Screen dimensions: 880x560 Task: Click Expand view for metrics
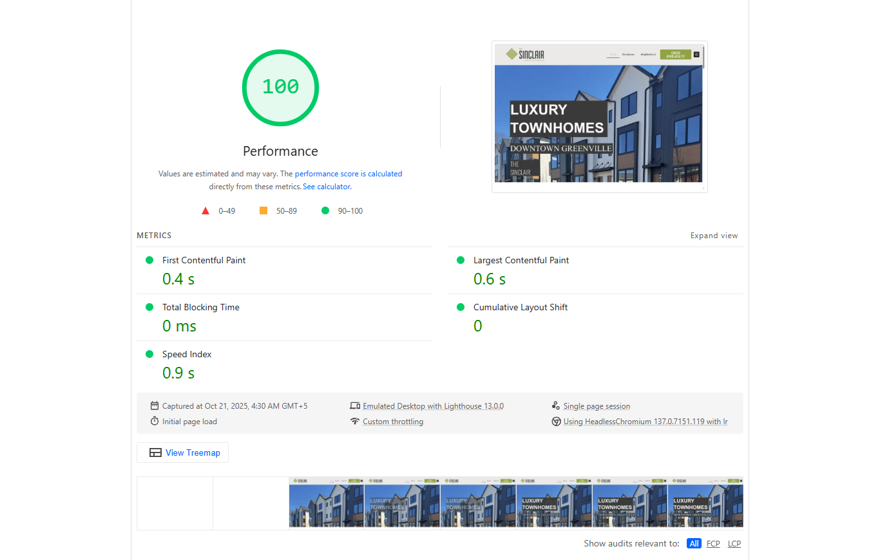pos(714,236)
